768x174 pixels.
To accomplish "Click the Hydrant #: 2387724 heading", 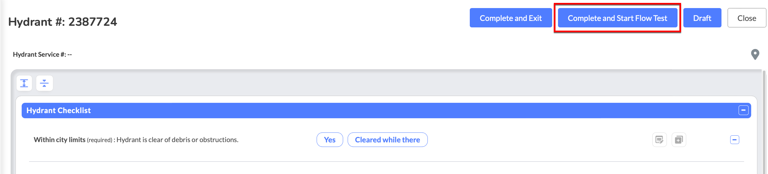I will coord(63,22).
